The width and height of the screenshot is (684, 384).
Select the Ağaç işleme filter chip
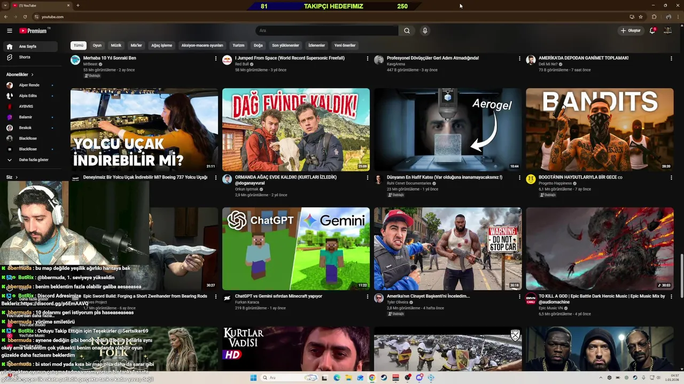pos(161,45)
